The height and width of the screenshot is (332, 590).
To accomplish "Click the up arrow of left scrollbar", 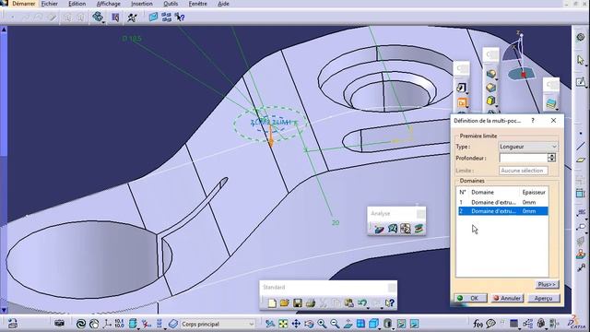I will coord(4,29).
